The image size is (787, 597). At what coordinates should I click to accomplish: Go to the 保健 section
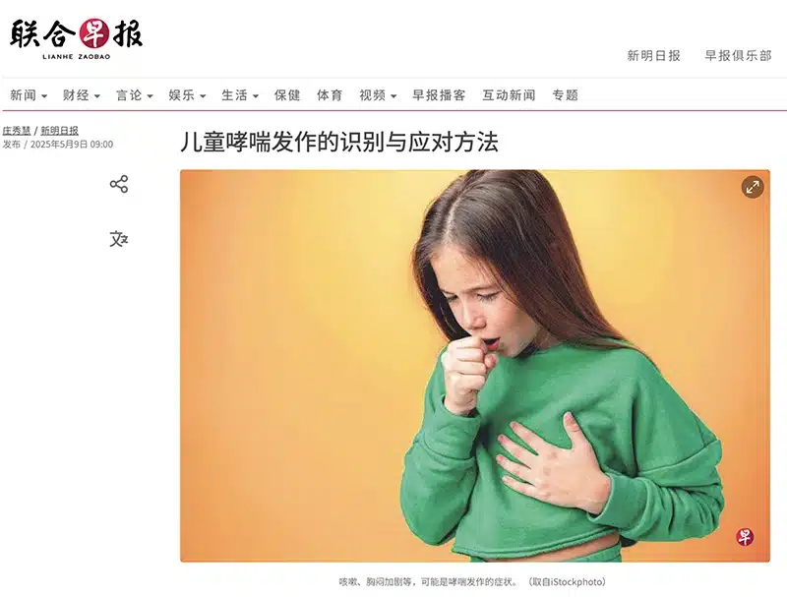point(287,95)
